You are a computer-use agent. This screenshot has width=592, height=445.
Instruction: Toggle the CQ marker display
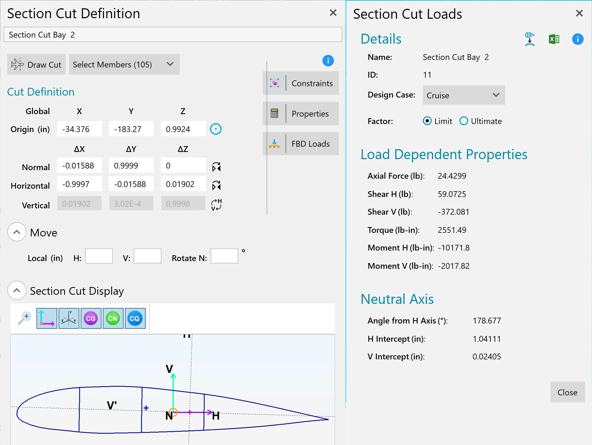click(135, 318)
